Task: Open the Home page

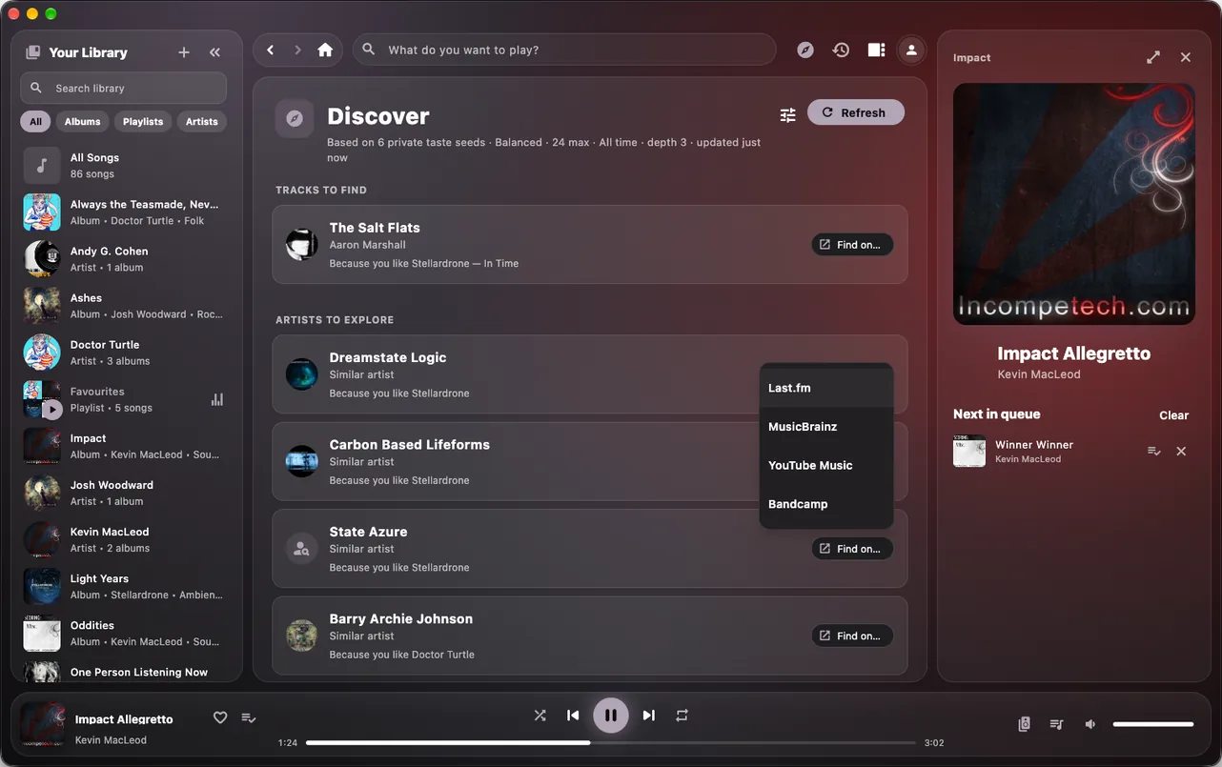Action: [325, 50]
